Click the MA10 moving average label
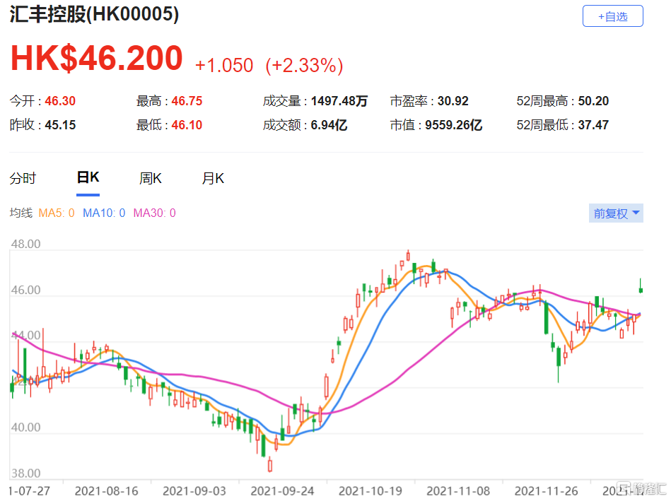Viewport: 671px width, 501px height. click(x=104, y=213)
